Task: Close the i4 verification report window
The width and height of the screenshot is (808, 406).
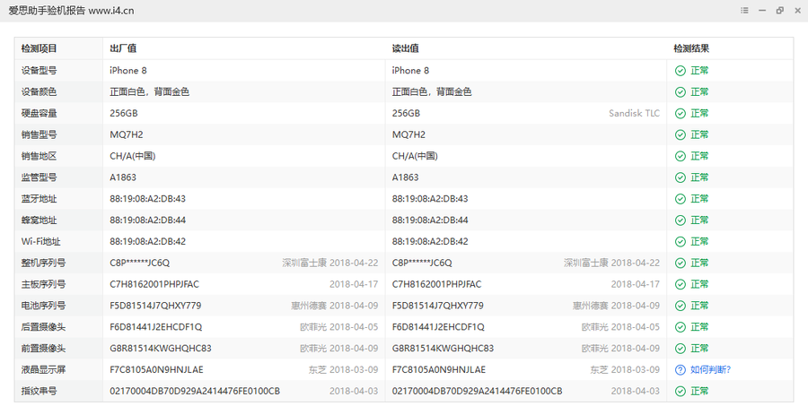Action: pyautogui.click(x=797, y=10)
